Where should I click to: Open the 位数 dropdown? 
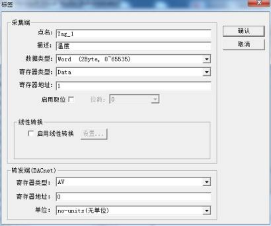click(134, 99)
